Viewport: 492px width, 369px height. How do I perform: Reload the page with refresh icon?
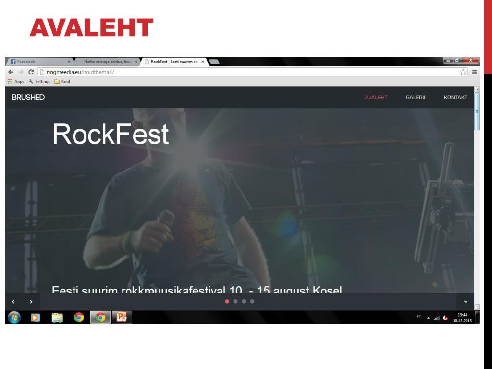[x=31, y=72]
